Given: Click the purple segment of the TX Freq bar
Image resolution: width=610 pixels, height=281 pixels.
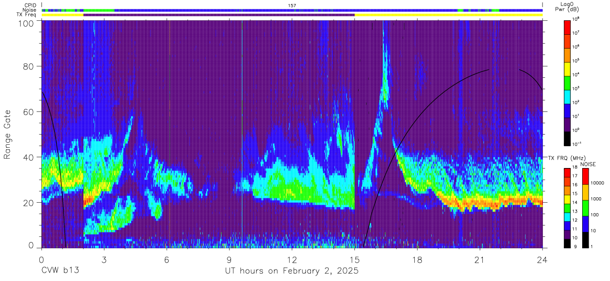Looking at the screenshot, I should tap(219, 15).
